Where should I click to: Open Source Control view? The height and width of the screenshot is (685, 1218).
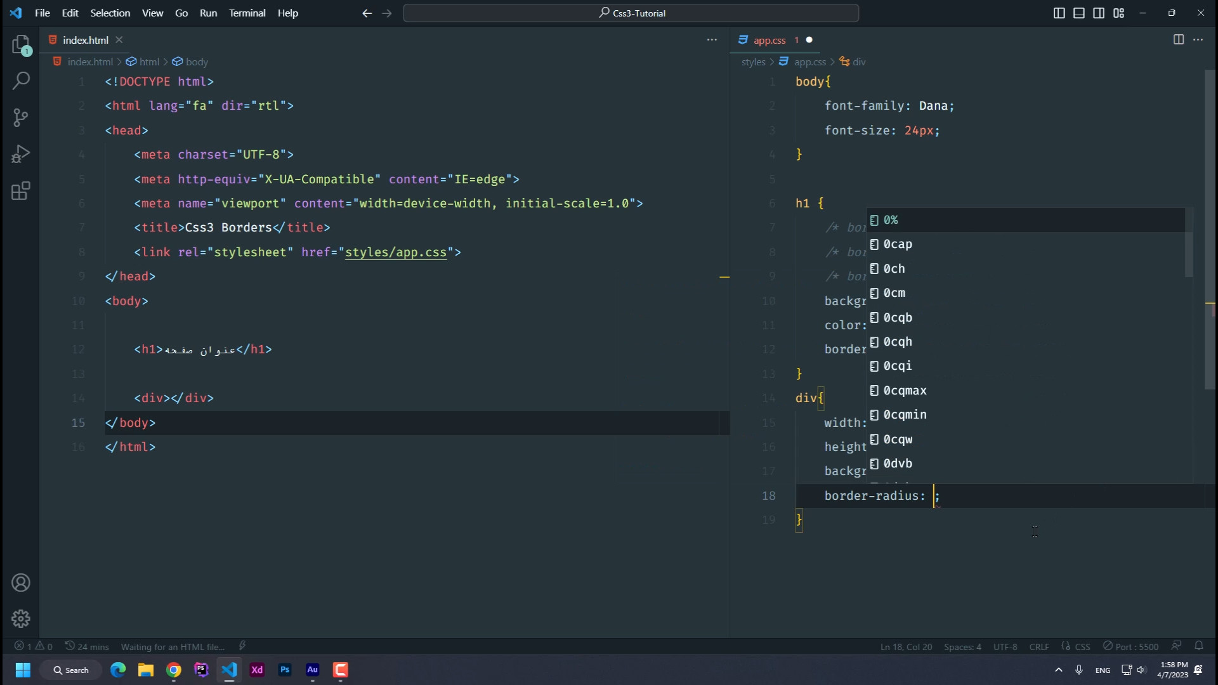(x=21, y=117)
